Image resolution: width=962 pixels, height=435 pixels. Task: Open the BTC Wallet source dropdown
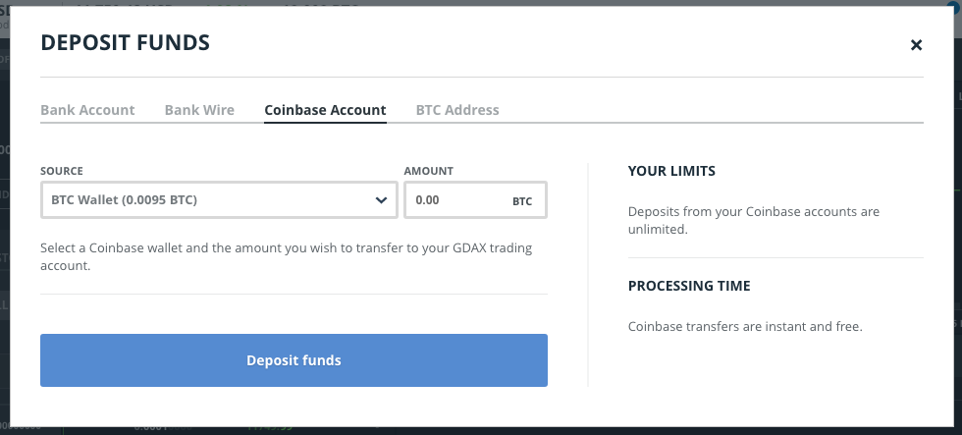[206, 200]
